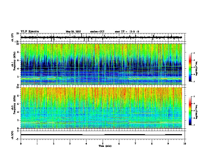208x161 pixels.
Task: Click time axis tick label "1"
Action: pyautogui.click(x=37, y=144)
